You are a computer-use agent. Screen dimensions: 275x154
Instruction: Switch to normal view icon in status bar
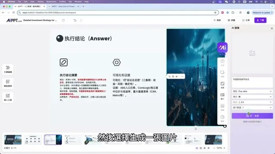pyautogui.click(x=197, y=148)
